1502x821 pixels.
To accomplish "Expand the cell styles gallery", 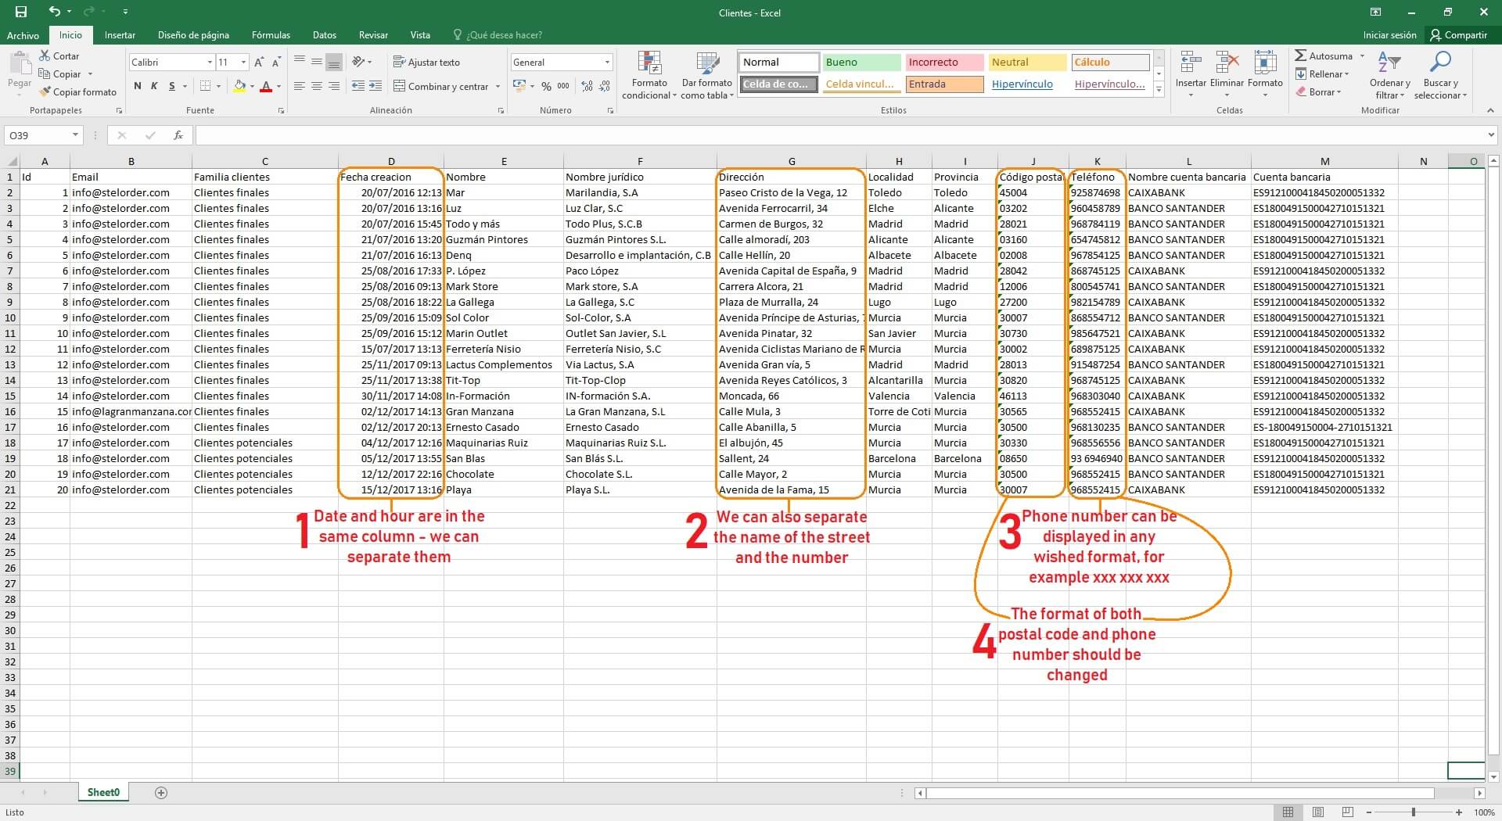I will (1159, 91).
